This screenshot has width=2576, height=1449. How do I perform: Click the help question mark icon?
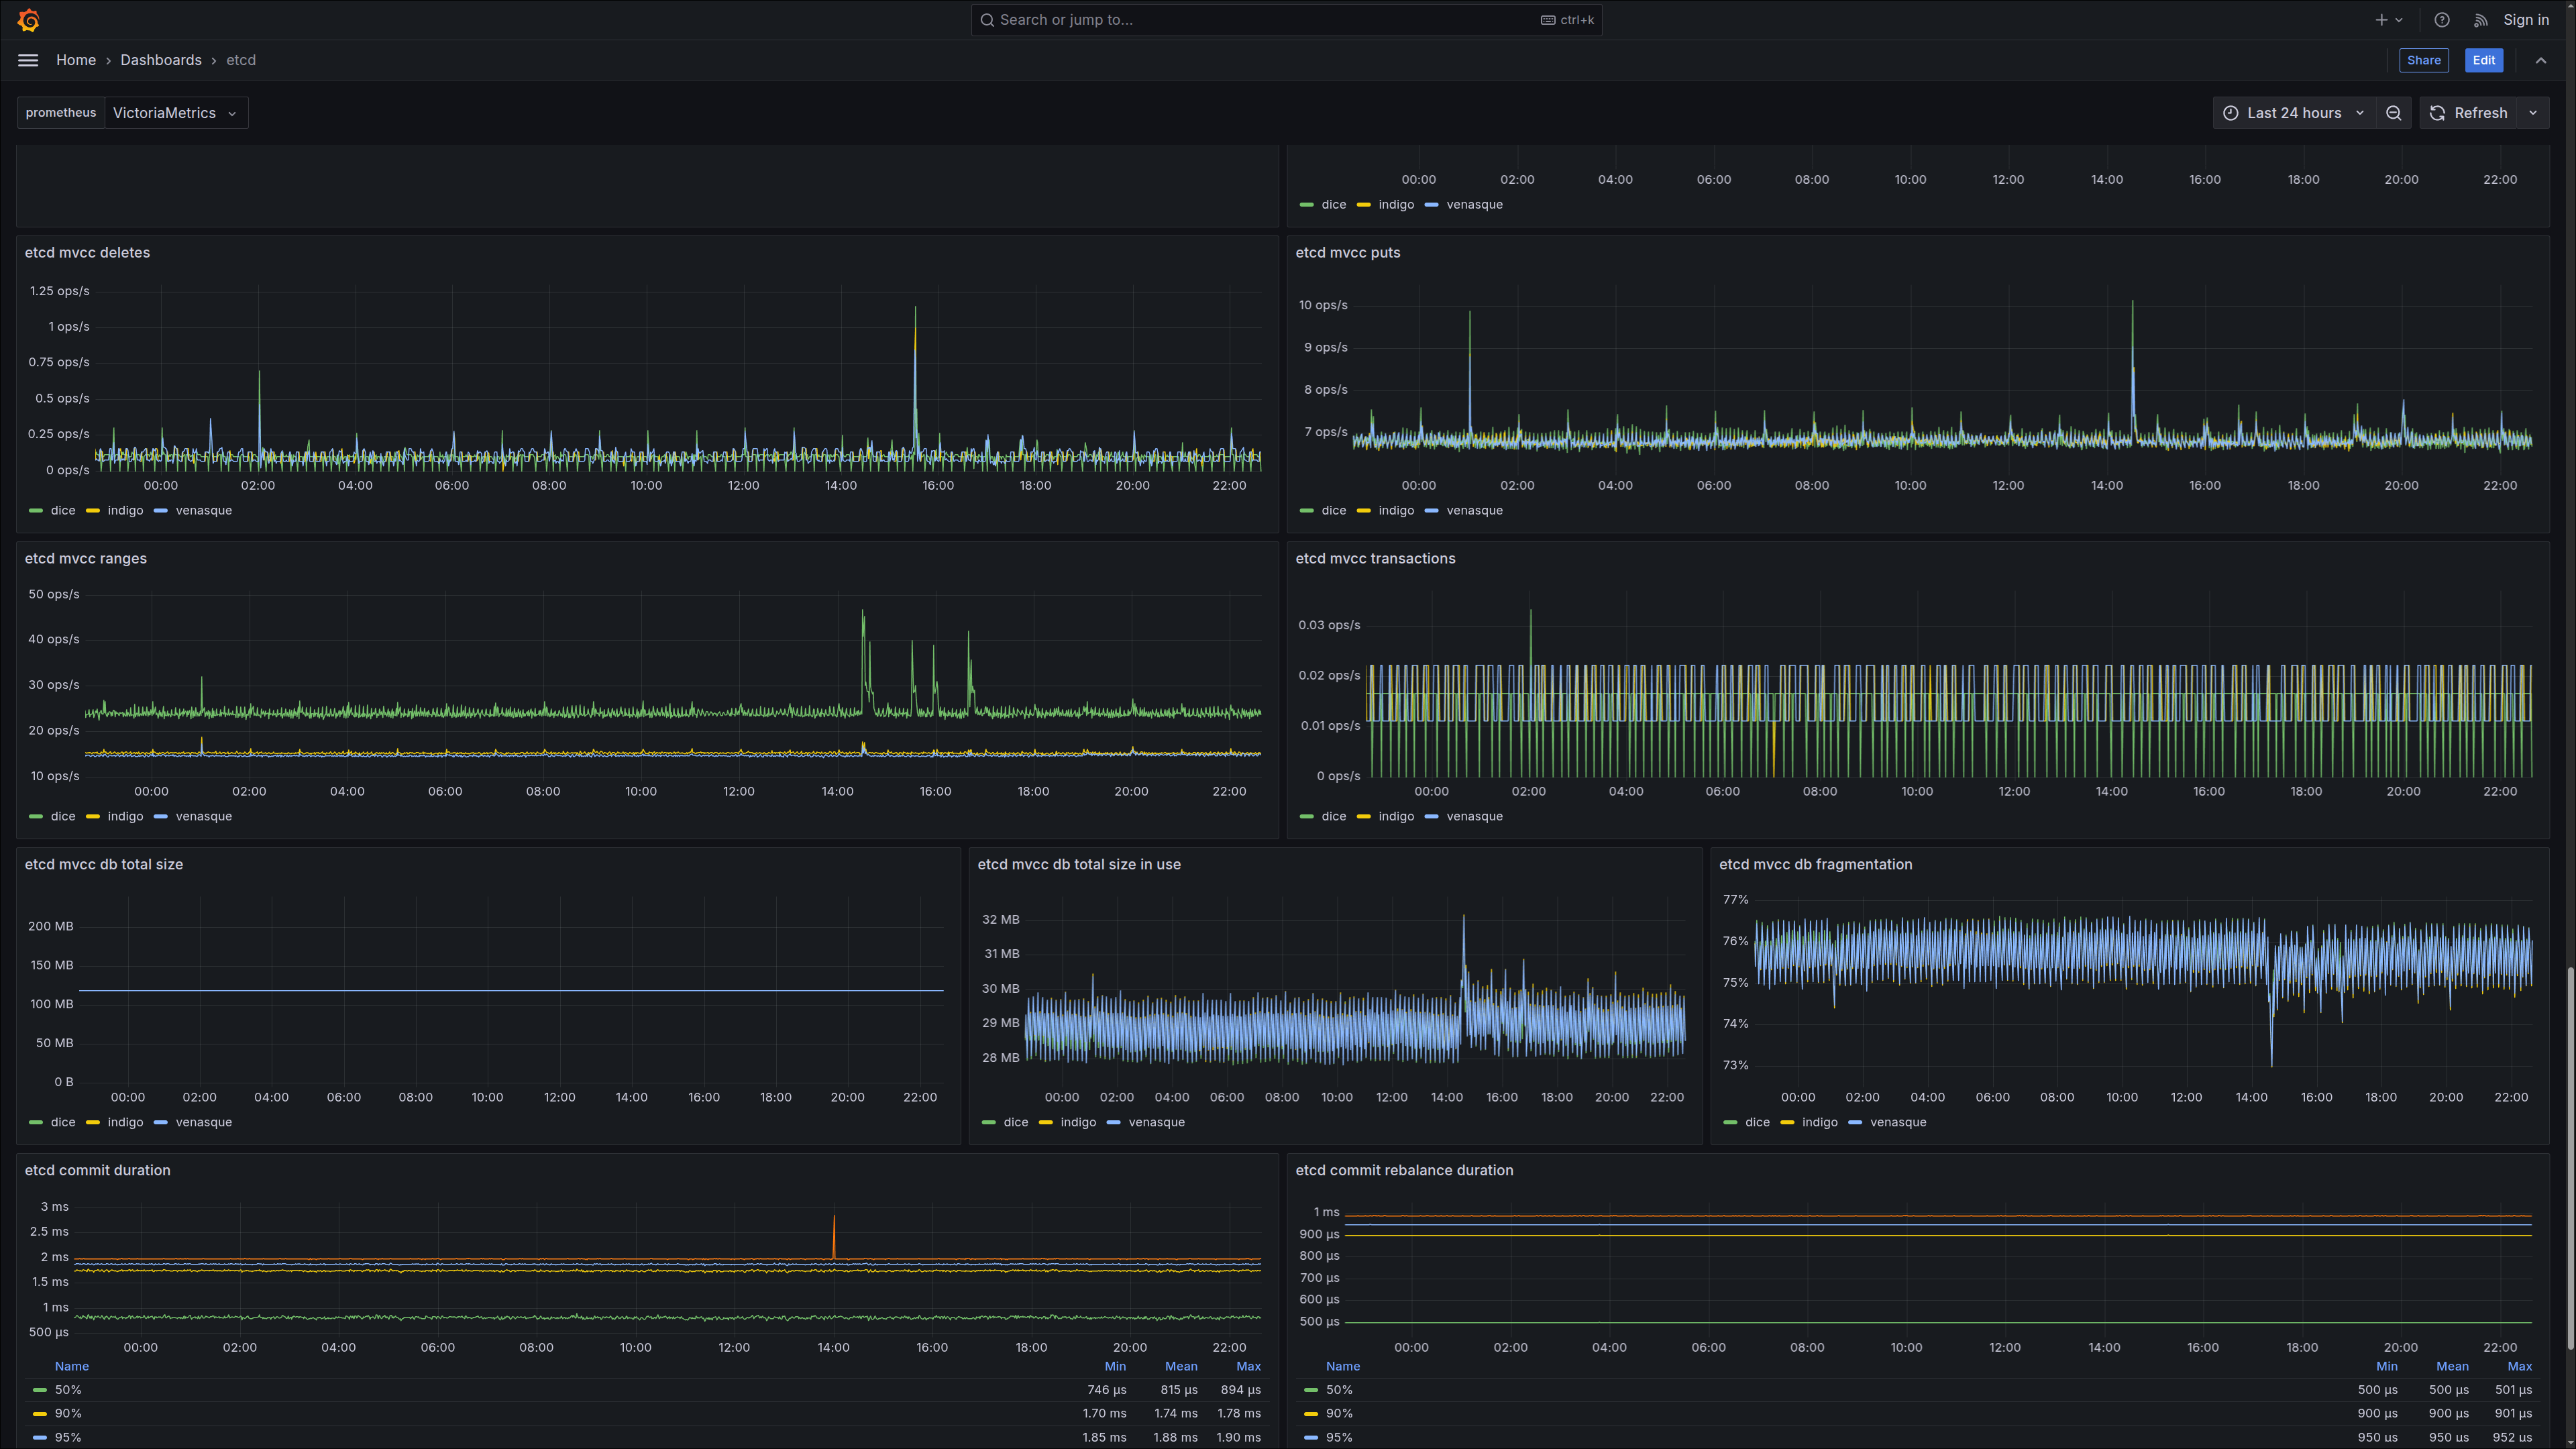tap(2441, 20)
